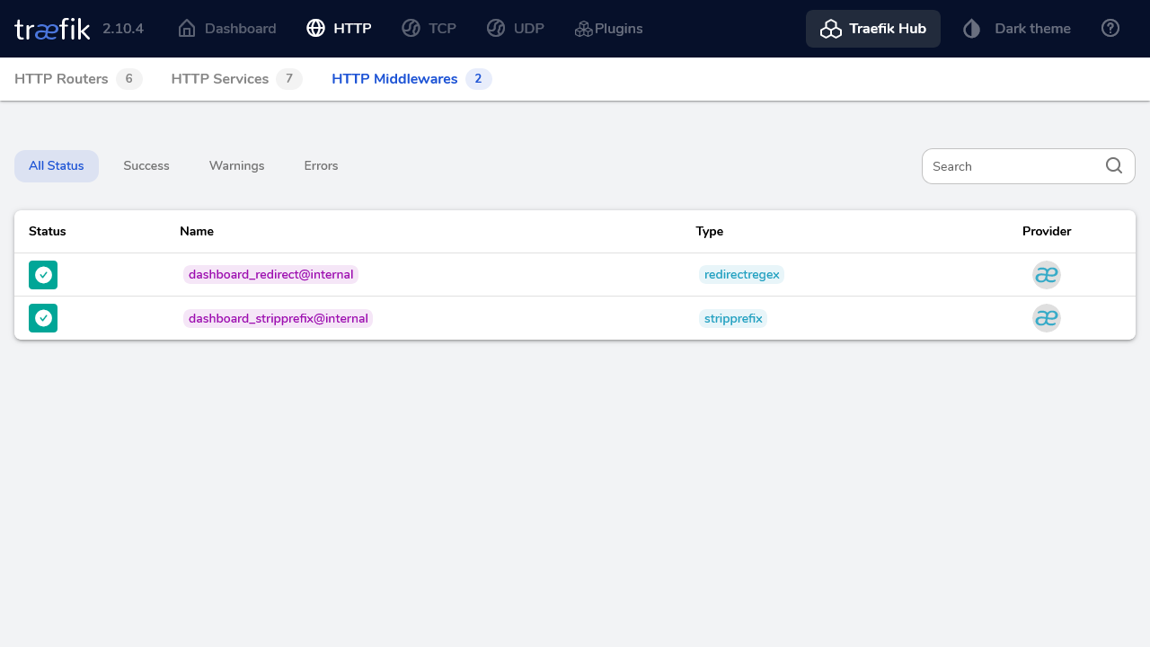Focus the middleware Search field
This screenshot has height=647, width=1150.
tap(1015, 166)
